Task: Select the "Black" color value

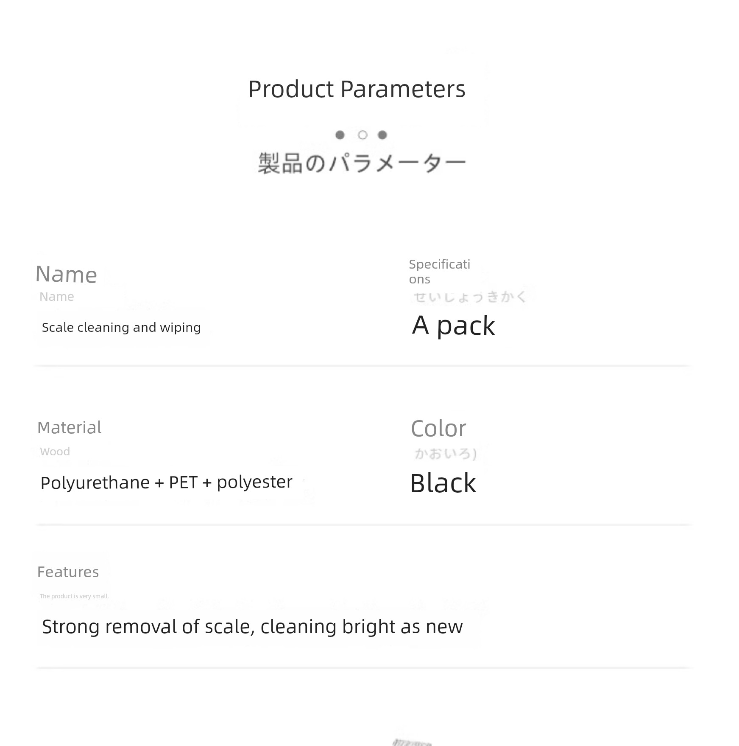Action: point(443,483)
